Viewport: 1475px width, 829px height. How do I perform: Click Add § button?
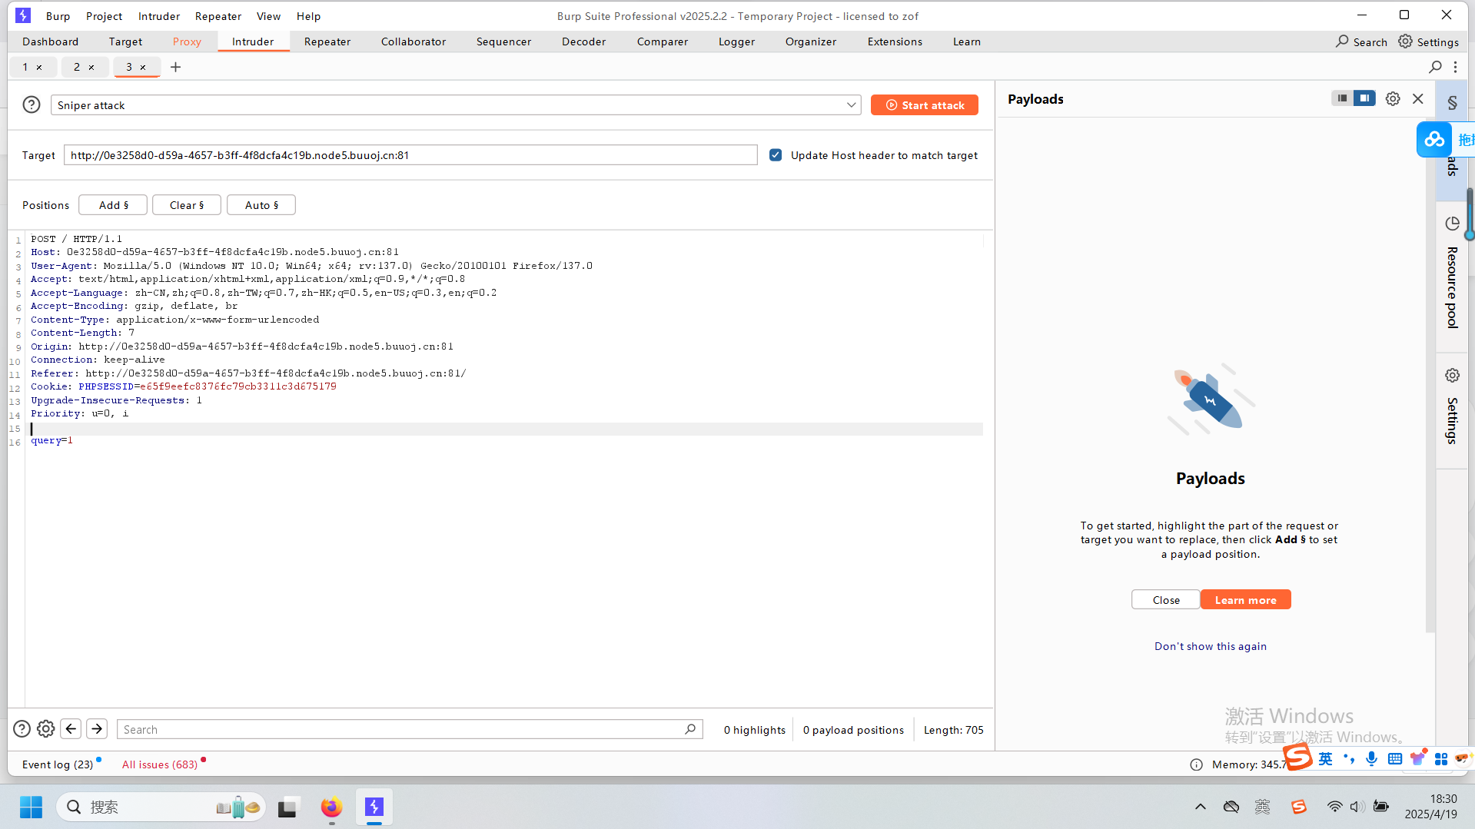[x=113, y=205]
